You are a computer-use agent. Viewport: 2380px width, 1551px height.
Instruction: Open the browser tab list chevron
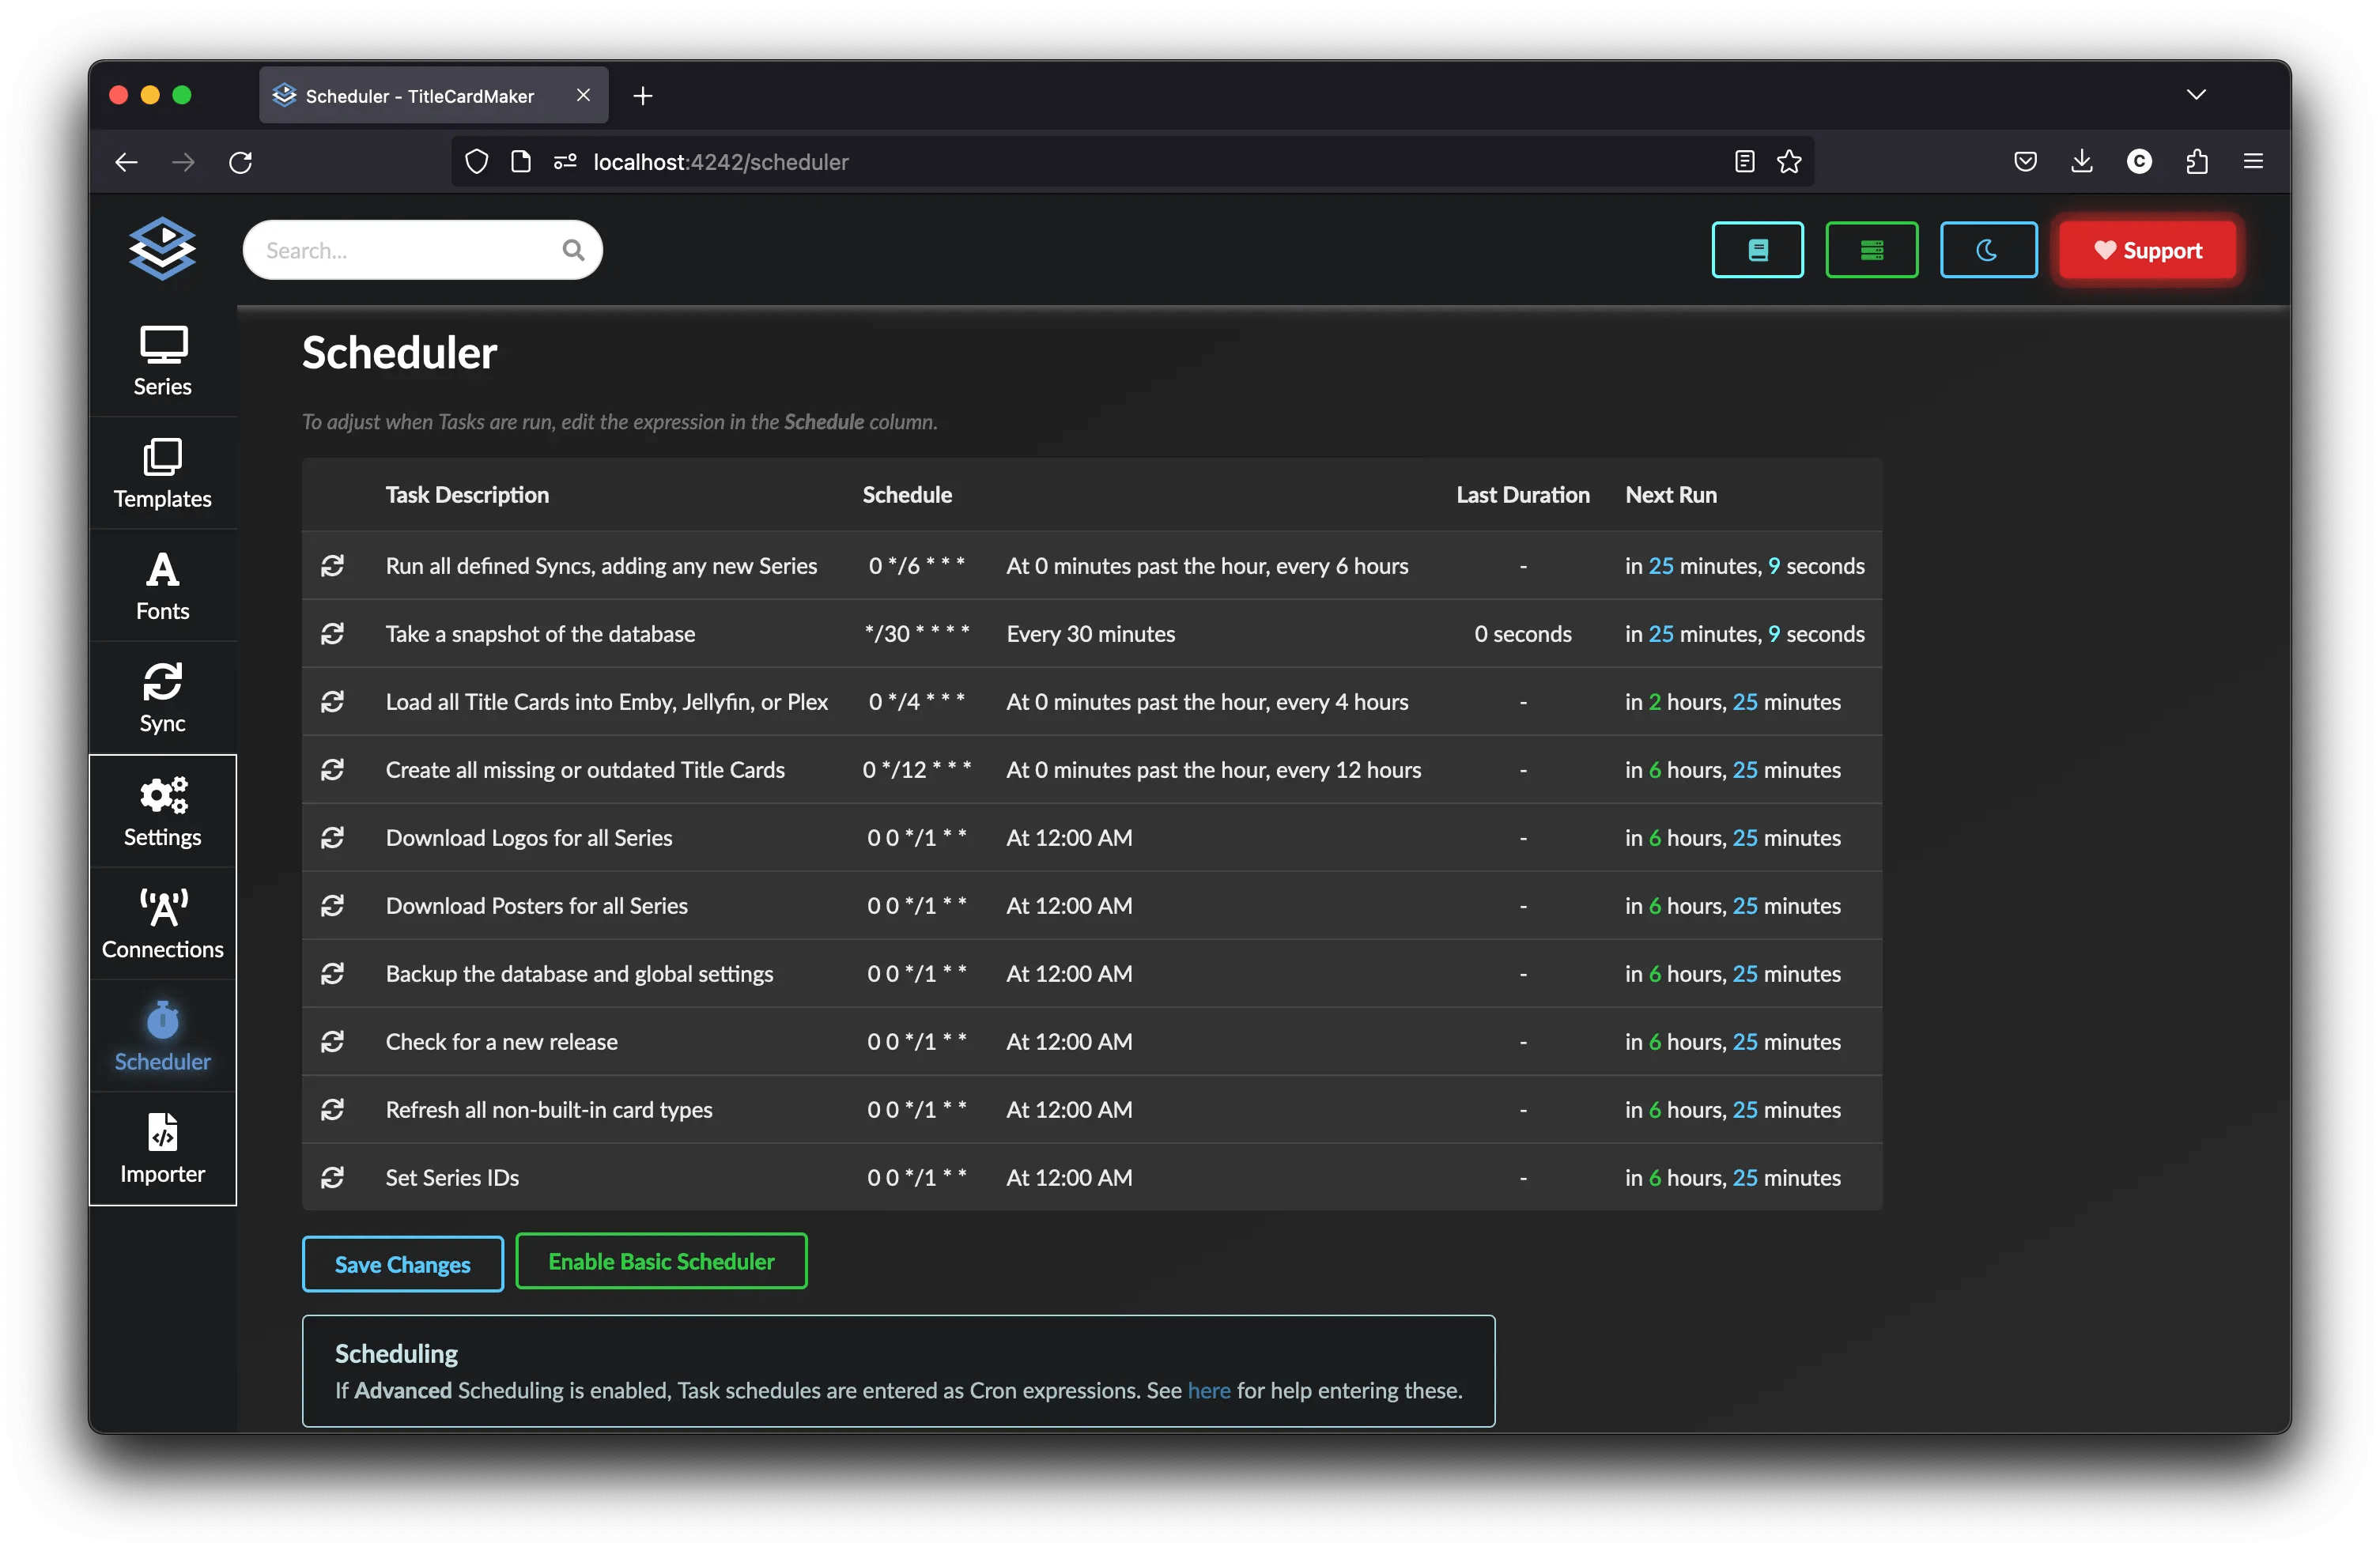(2196, 95)
